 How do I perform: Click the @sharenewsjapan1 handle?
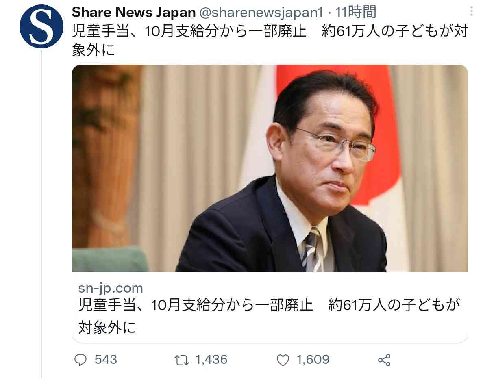pos(261,12)
